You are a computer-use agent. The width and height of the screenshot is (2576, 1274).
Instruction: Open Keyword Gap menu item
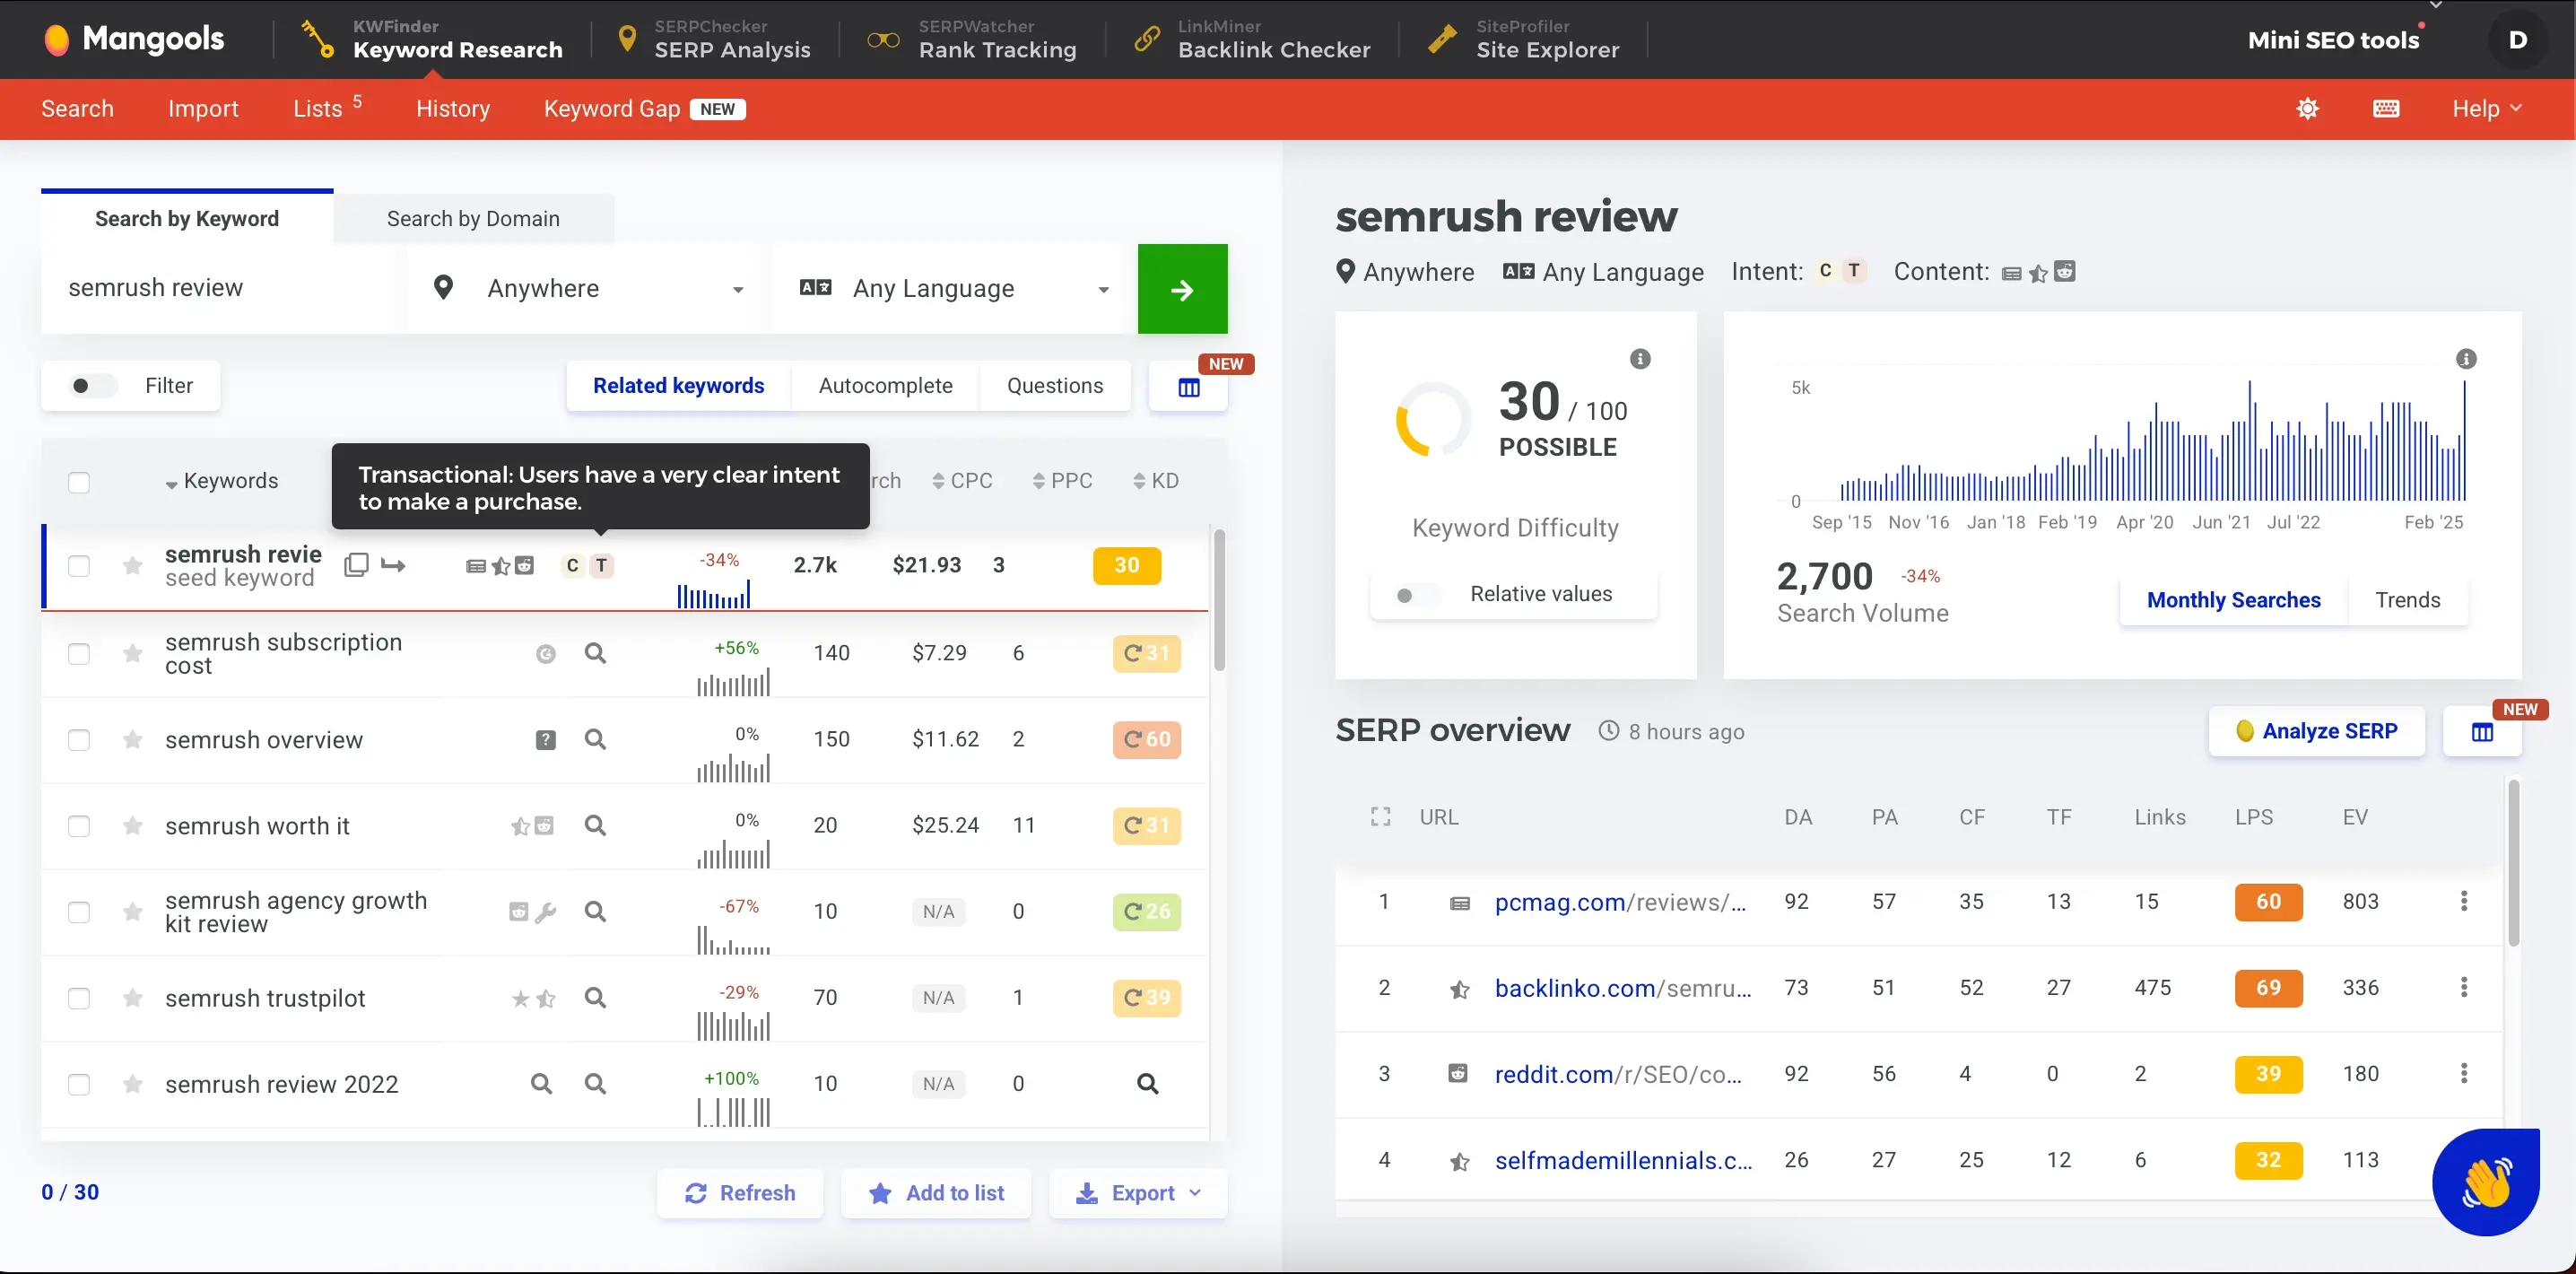(644, 108)
